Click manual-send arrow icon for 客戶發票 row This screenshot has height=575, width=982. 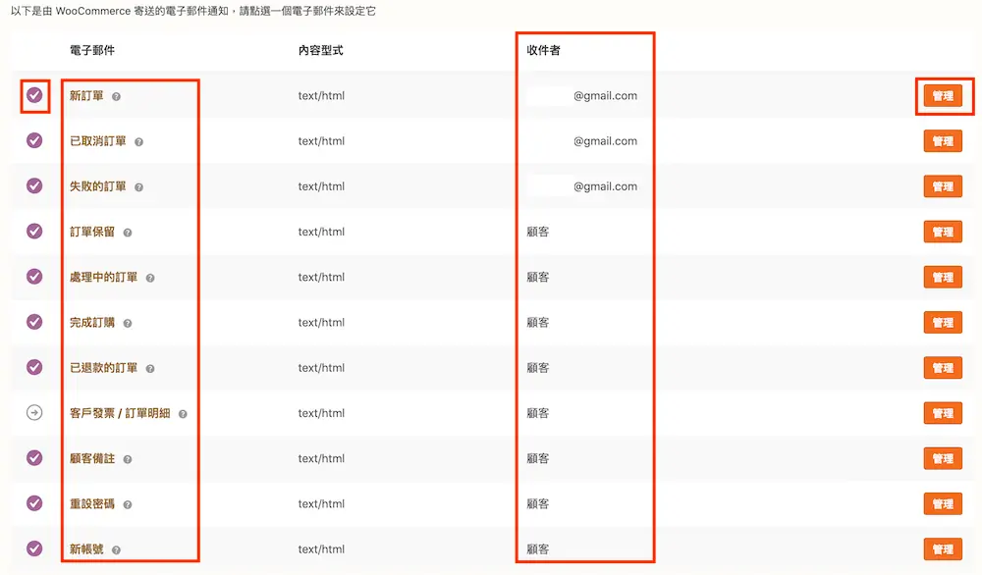34,413
